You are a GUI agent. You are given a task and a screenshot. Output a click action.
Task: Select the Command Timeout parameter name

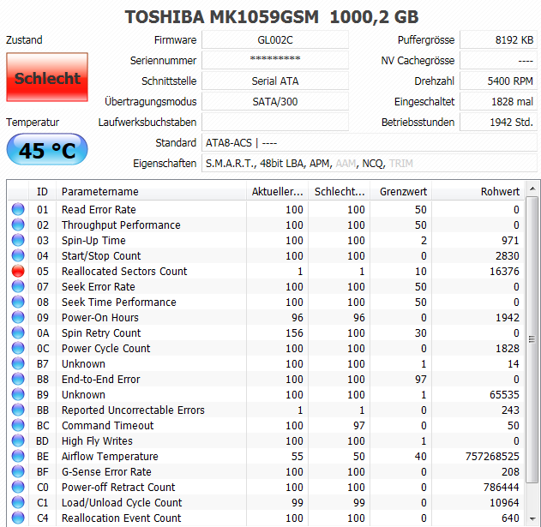pos(107,425)
